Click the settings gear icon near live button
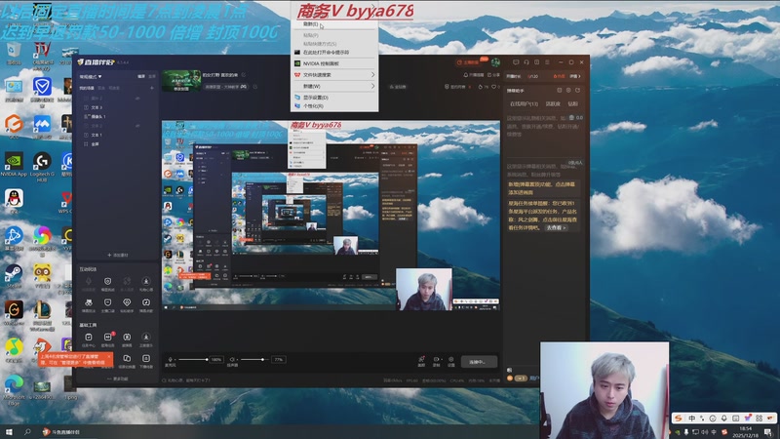780x439 pixels. coord(451,359)
